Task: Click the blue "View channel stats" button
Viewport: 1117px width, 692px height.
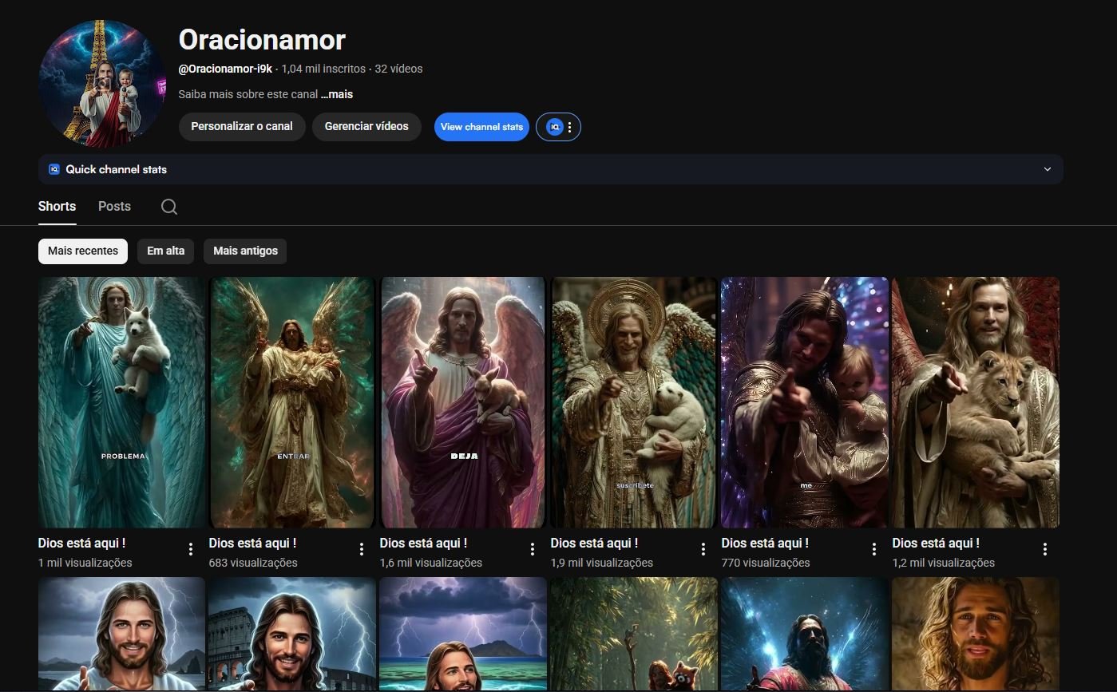Action: coord(481,127)
